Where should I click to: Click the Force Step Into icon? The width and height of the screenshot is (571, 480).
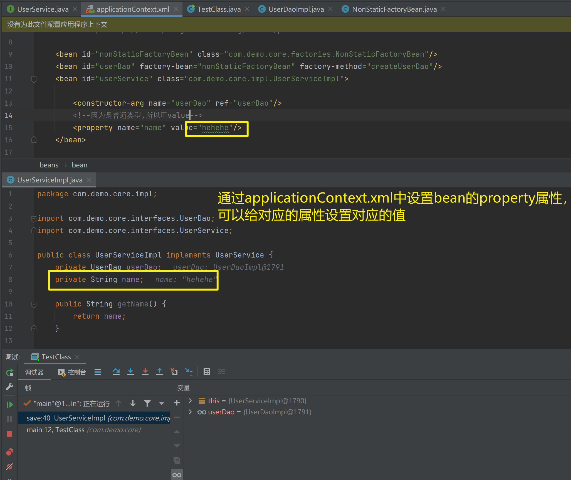145,372
